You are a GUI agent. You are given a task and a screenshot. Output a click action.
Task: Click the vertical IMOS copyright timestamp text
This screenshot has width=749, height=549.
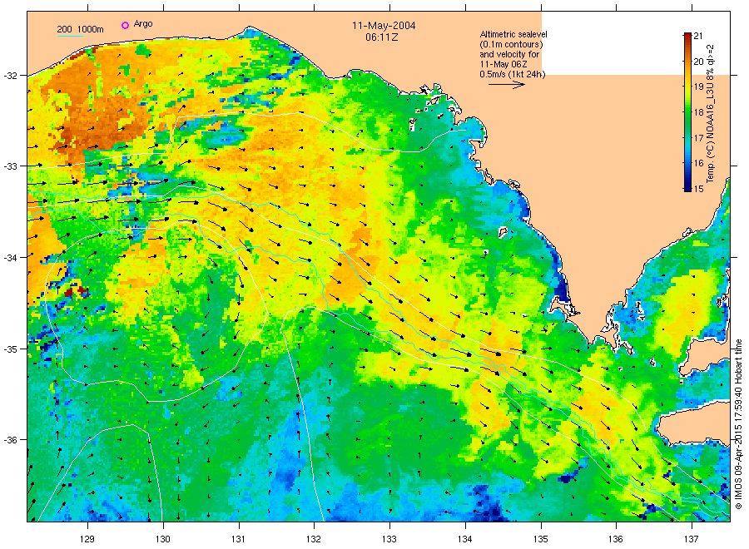(x=738, y=423)
